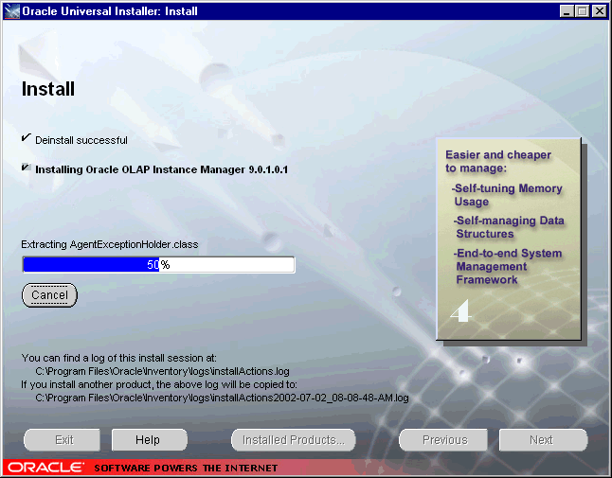Viewport: 612px width, 478px height.
Task: Click 'Extracting AgentExceptionHolder.class' status text
Action: tap(110, 244)
